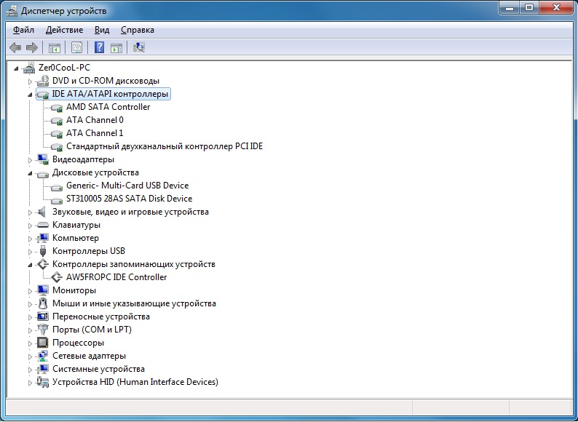
Task: Click the Zer0CooL-PC computer icon
Action: (29, 68)
